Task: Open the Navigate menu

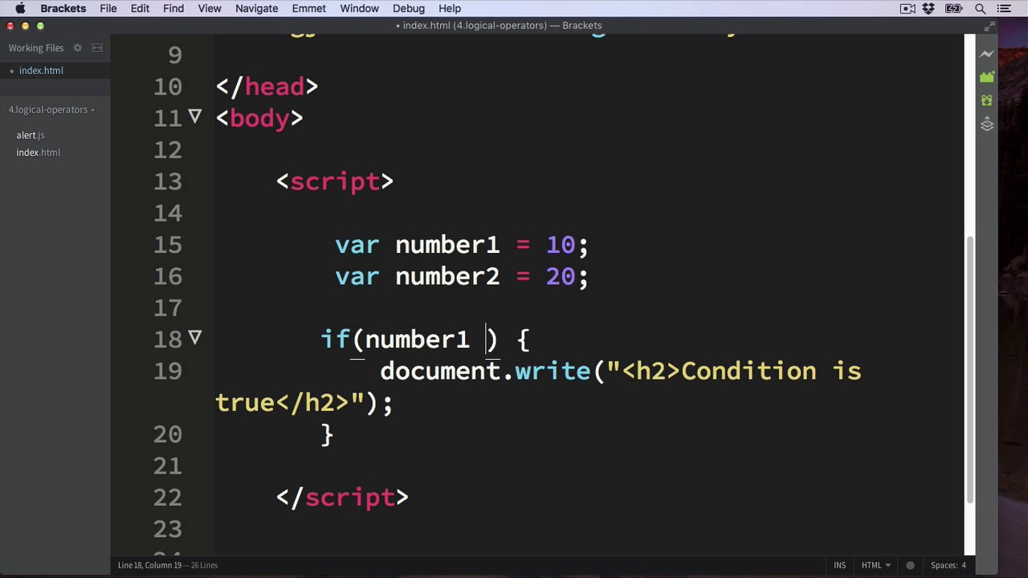Action: click(x=257, y=8)
